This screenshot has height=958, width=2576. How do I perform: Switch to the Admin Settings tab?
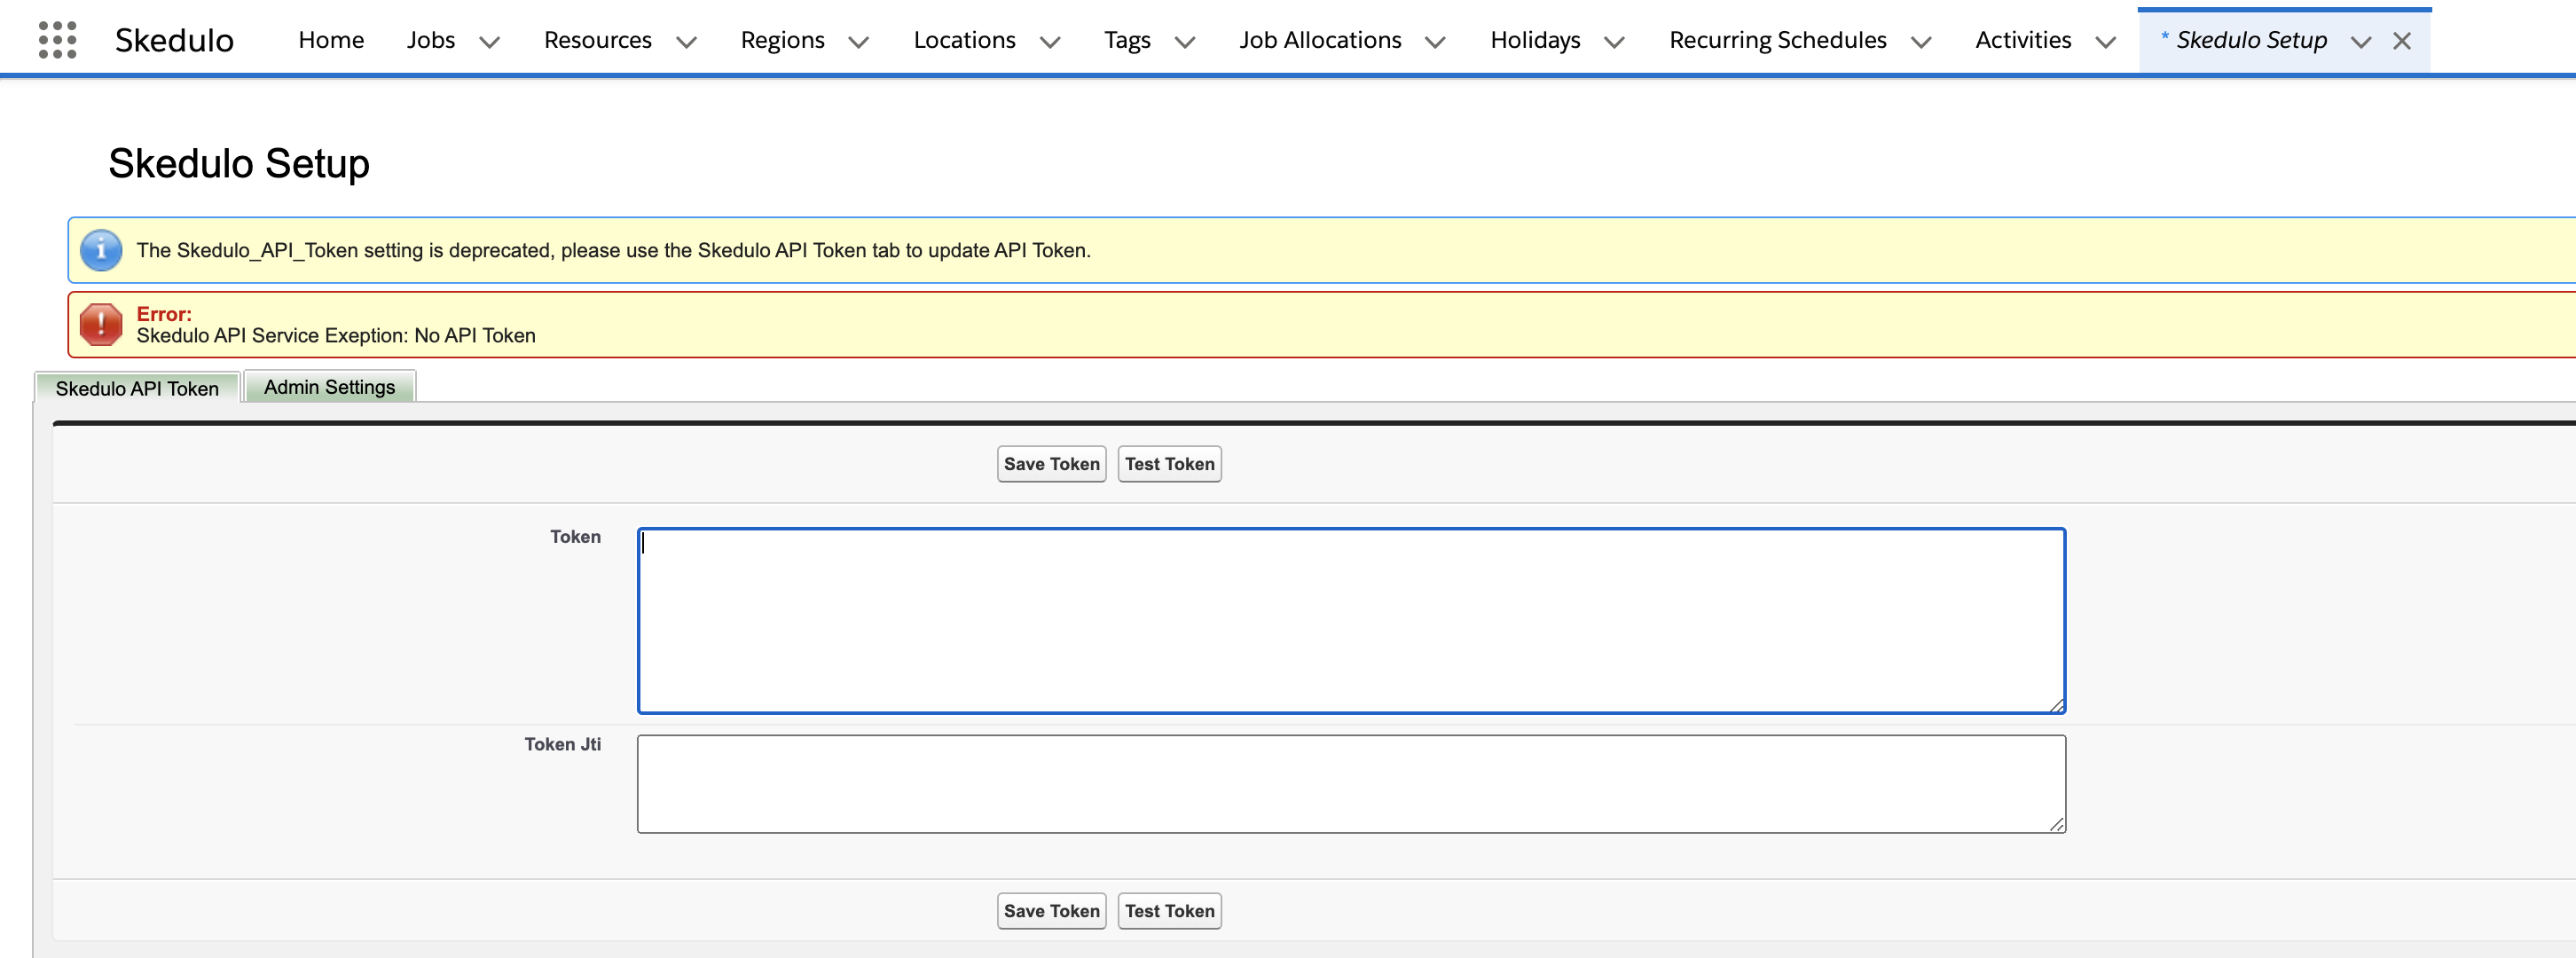(x=329, y=387)
